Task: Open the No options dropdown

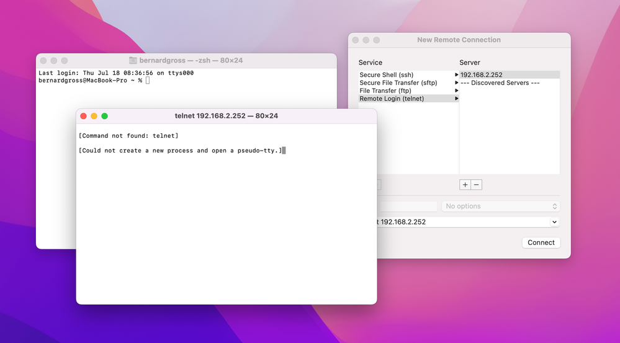Action: click(500, 206)
